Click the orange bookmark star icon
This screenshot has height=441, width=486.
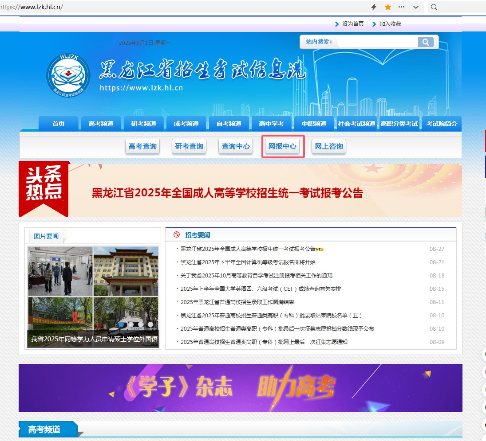[x=388, y=7]
